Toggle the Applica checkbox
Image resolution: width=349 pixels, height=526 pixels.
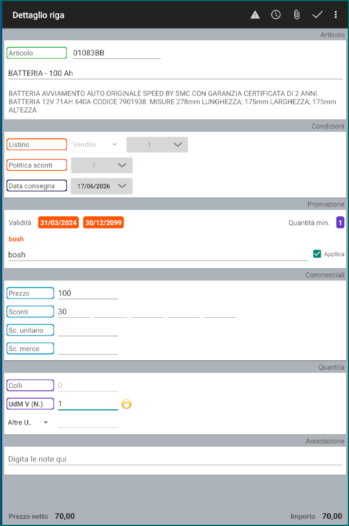point(317,254)
